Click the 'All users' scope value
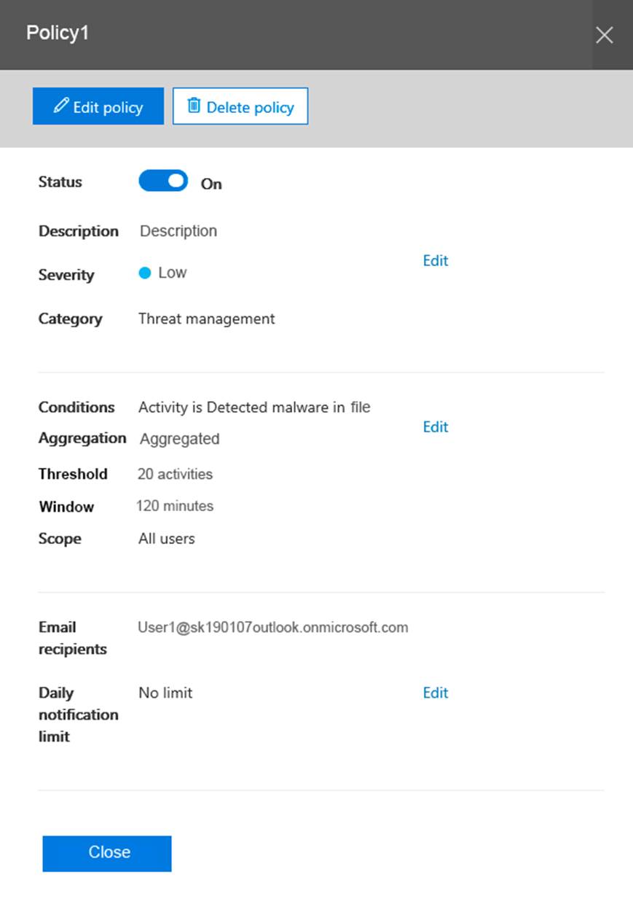Screen dimensions: 633x907 coord(167,540)
